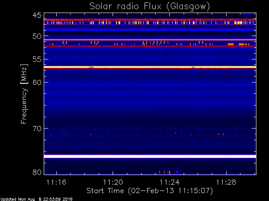
Task: Click the 55 frequency tick label
Action: tap(37, 59)
